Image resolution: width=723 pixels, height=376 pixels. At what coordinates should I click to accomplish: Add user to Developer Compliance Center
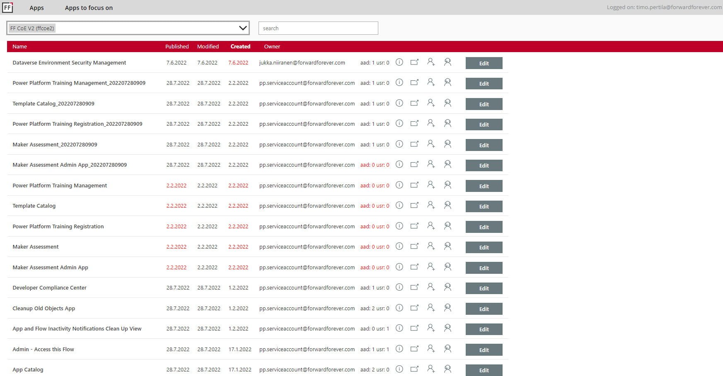pos(431,287)
